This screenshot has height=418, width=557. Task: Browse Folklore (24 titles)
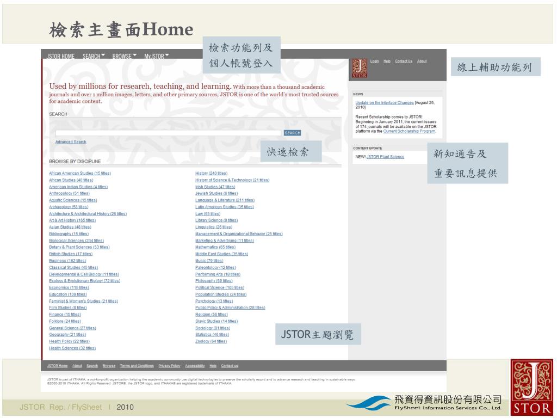(x=65, y=321)
